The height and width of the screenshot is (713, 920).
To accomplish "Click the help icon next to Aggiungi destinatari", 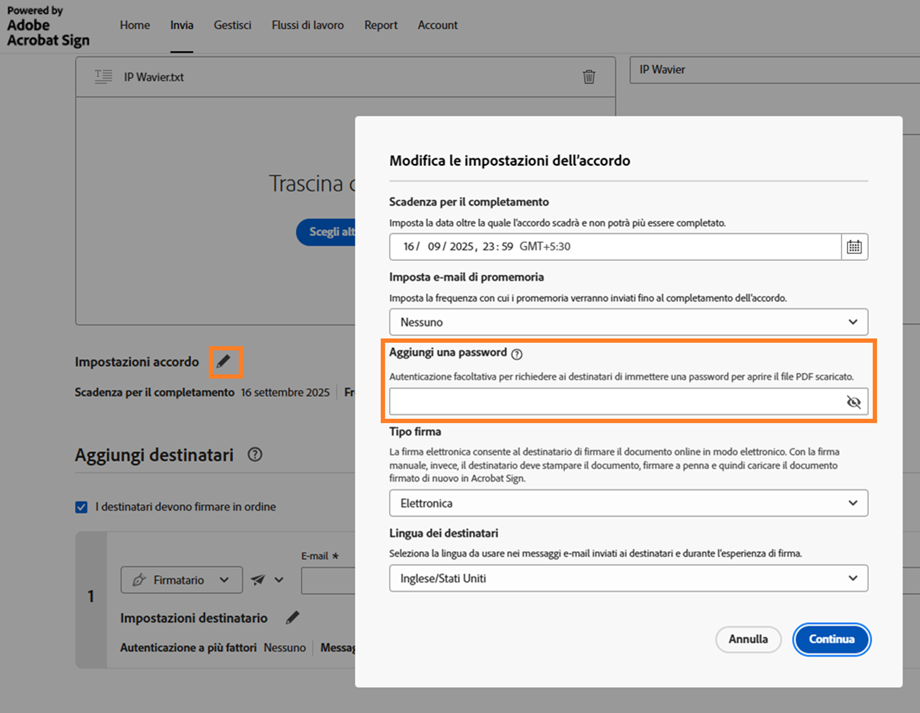I will 255,454.
